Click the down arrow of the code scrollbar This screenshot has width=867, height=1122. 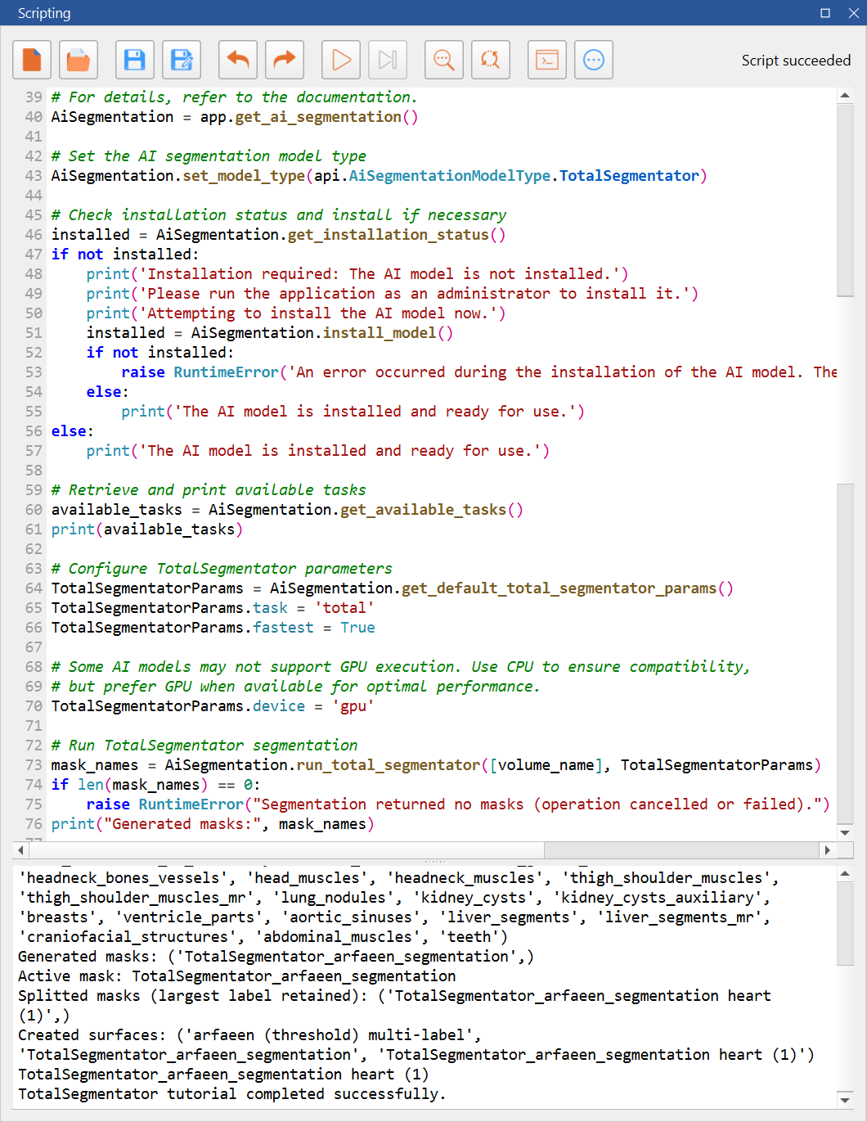tap(846, 831)
